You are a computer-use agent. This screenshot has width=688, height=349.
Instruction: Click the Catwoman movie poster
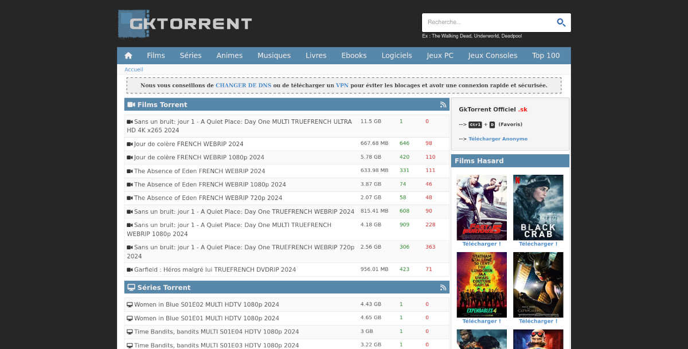(538, 285)
